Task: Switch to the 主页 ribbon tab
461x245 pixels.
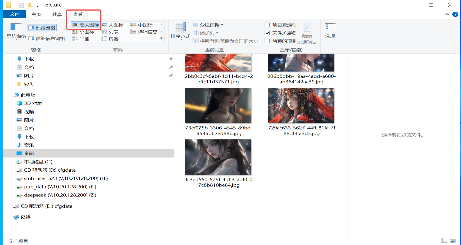Action: point(36,14)
